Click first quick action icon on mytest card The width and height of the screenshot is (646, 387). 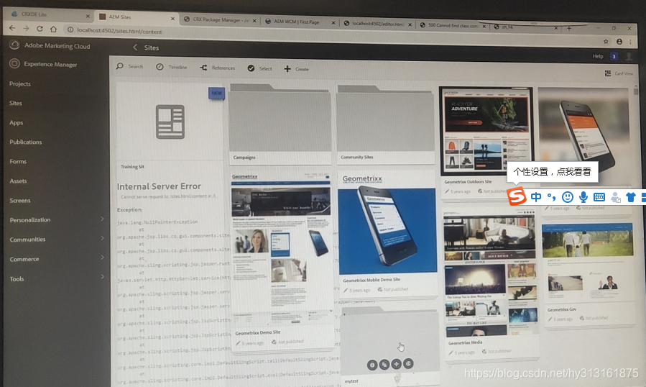point(372,365)
